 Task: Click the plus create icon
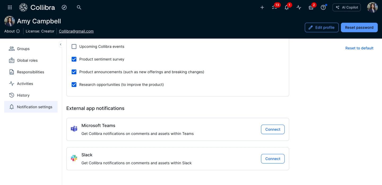(x=262, y=7)
